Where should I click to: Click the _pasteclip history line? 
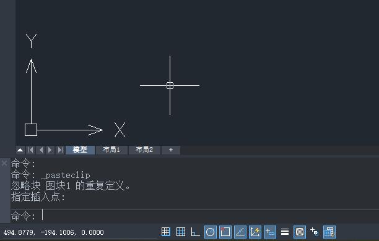pos(51,175)
